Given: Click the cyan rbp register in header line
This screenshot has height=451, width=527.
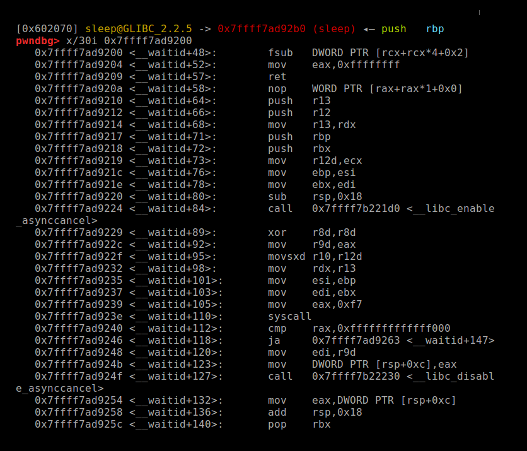Looking at the screenshot, I should [x=435, y=29].
